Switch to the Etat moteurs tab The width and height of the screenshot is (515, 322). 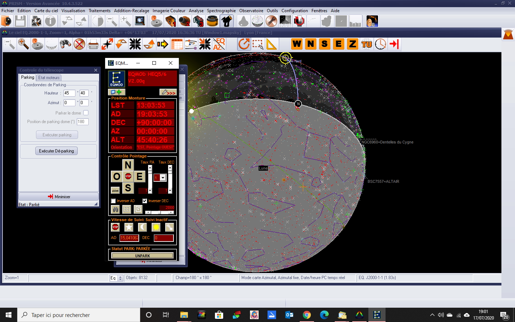tap(49, 78)
